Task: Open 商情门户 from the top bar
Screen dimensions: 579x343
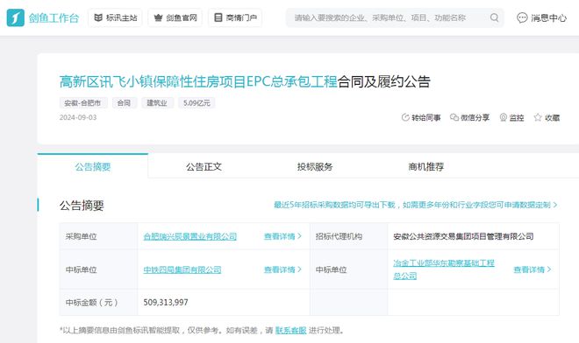Action: [235, 17]
